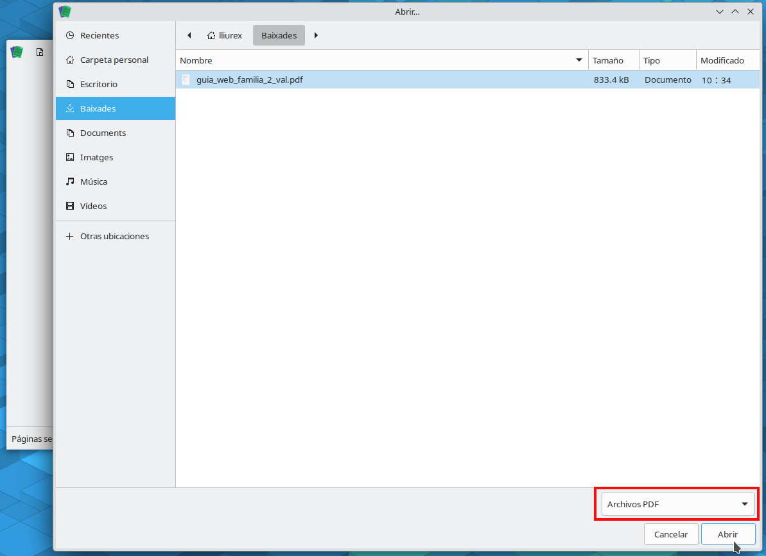Screen dimensions: 766x556
Task: Sort files by Modificado column
Action: (x=728, y=60)
